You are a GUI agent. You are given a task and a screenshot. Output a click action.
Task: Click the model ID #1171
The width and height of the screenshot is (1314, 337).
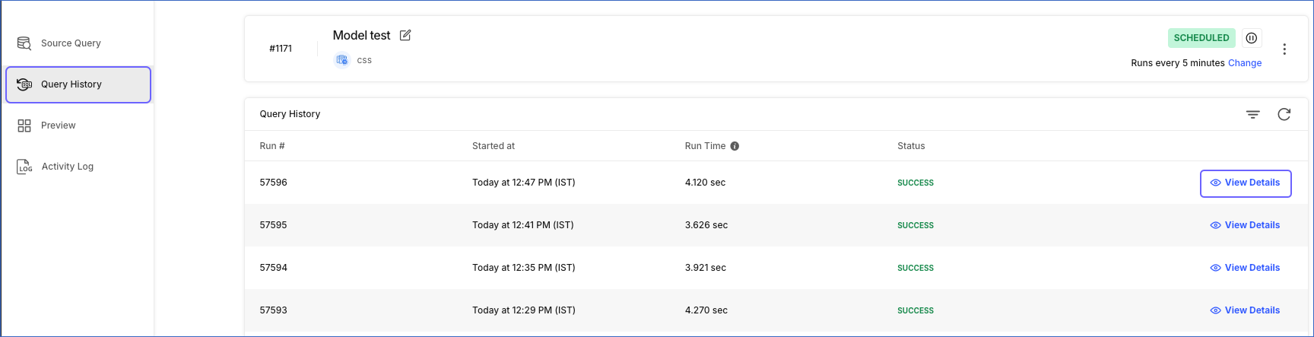tap(281, 49)
